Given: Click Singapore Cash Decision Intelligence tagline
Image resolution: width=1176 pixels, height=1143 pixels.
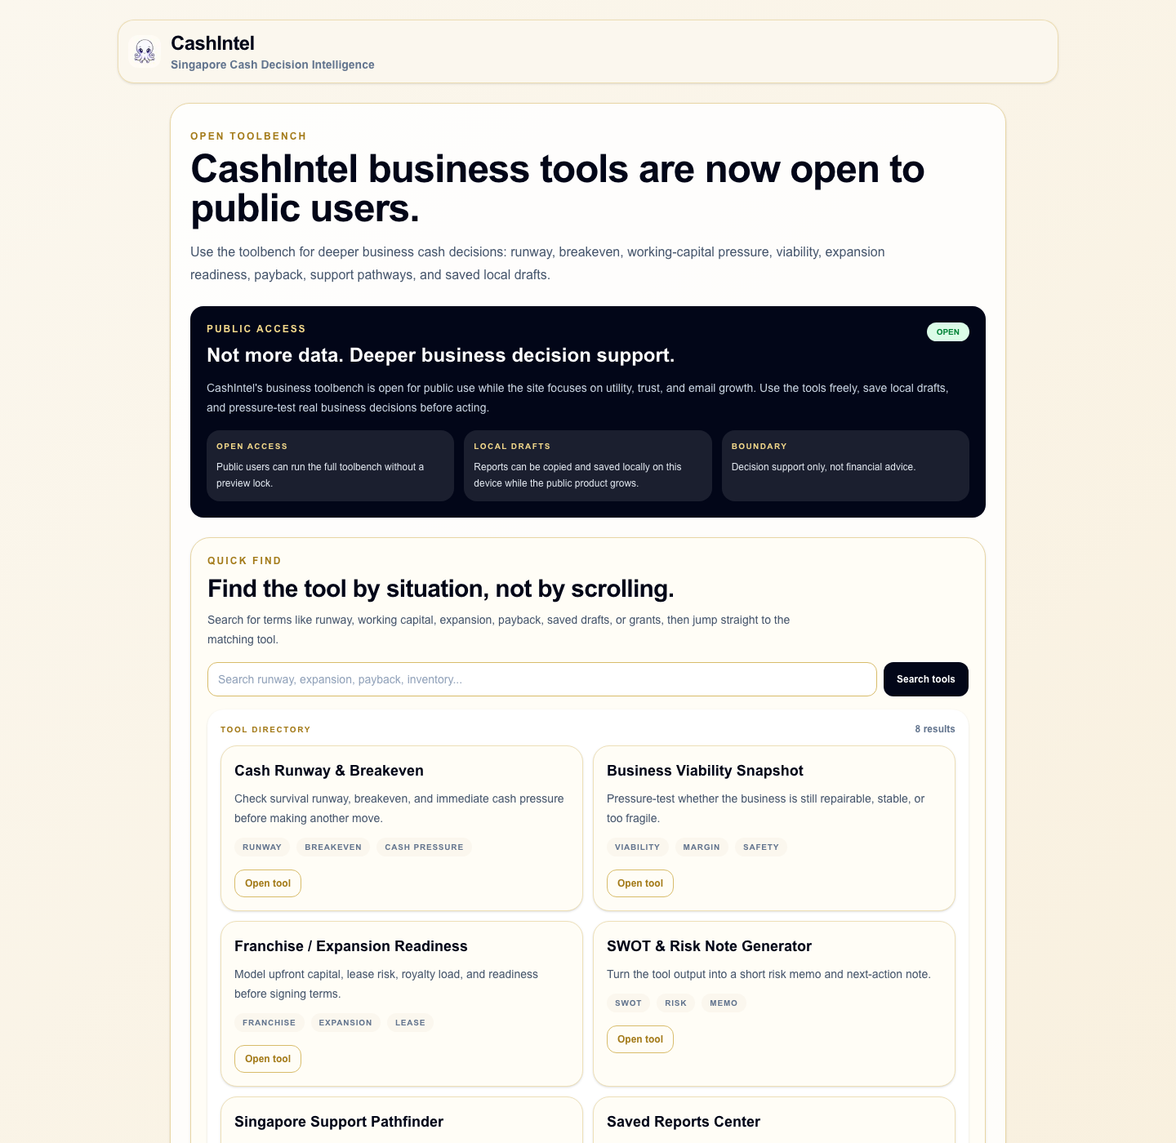Looking at the screenshot, I should coord(273,64).
